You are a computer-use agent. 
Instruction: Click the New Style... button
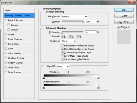coord(124,22)
